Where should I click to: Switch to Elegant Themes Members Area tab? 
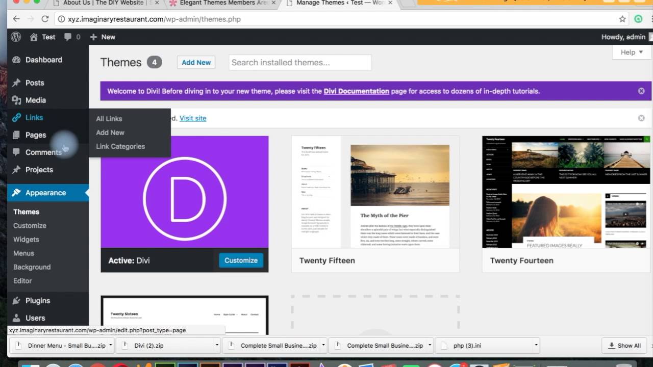224,3
